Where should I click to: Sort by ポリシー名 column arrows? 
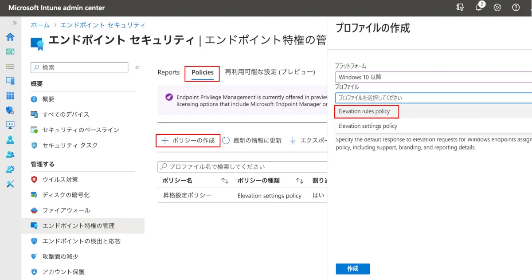pos(225,181)
